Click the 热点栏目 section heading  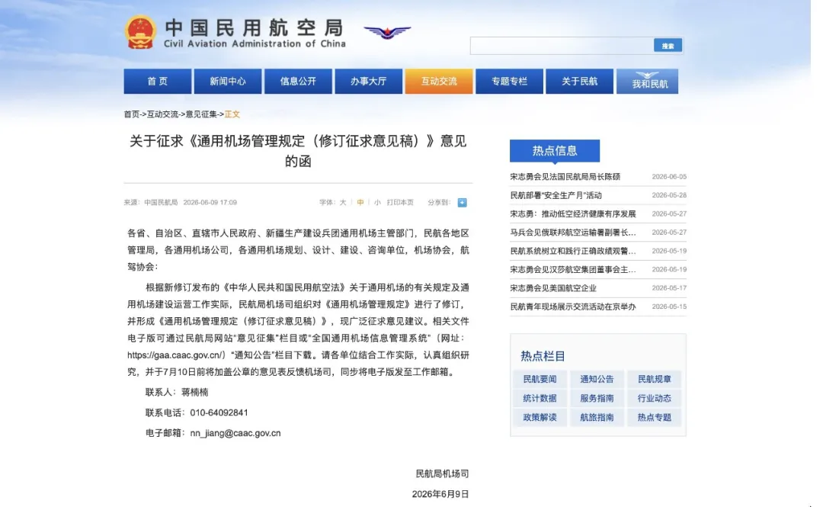(543, 356)
